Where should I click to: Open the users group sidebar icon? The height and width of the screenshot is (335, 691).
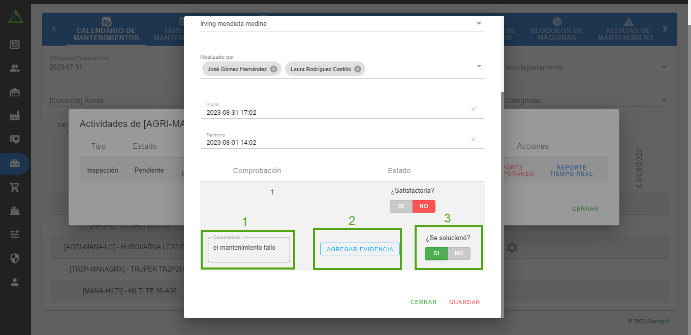(x=15, y=69)
